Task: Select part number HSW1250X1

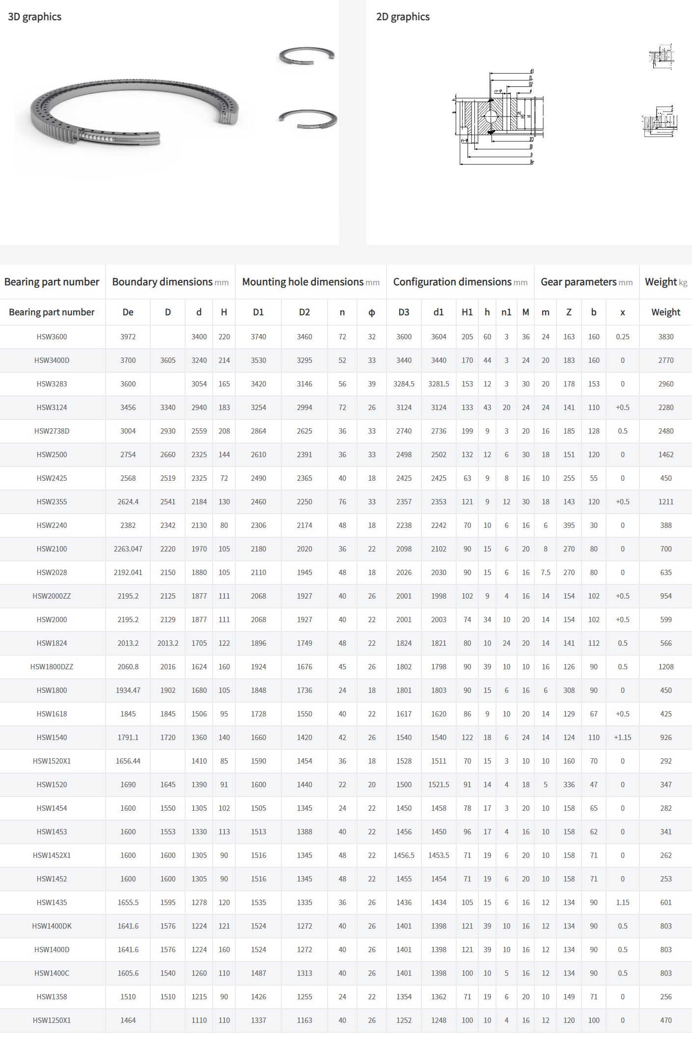Action: coord(52,1020)
